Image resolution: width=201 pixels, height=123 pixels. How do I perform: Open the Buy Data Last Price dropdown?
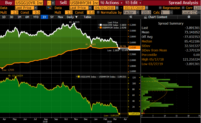pyautogui.click(x=36, y=8)
